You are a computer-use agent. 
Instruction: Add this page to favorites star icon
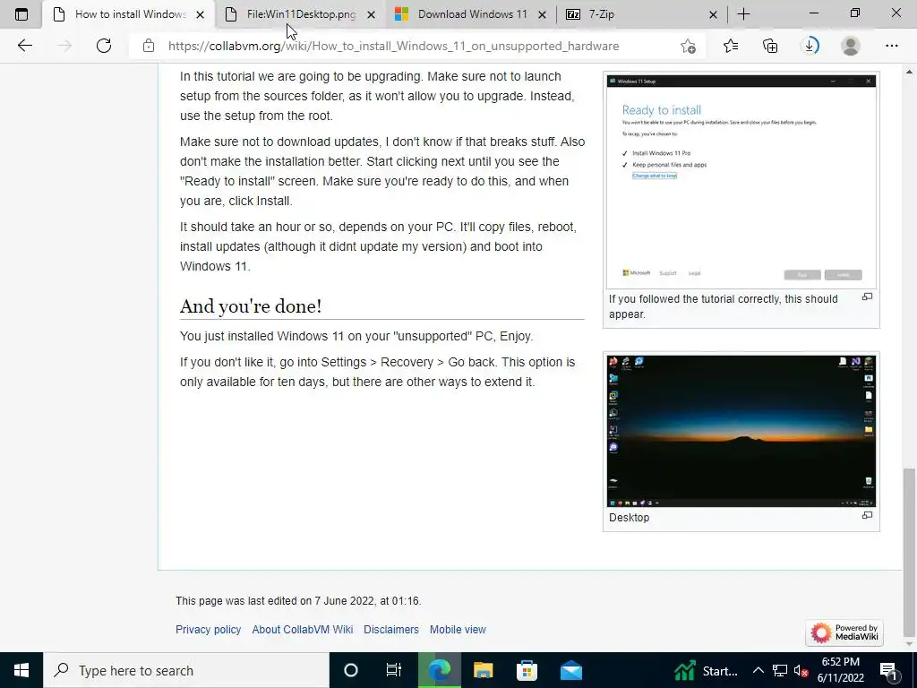[x=689, y=46]
